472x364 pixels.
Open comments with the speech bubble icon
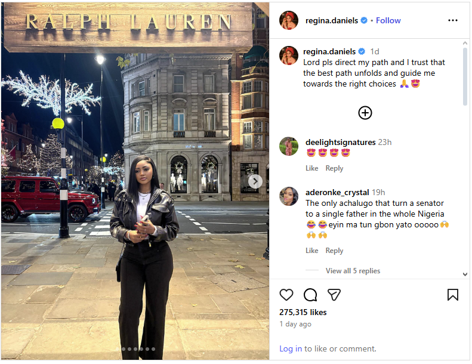pos(310,294)
